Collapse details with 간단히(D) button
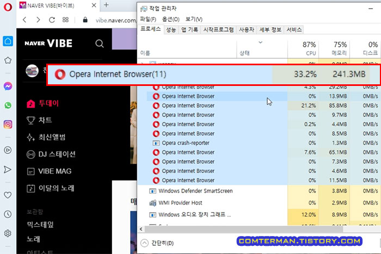 157,243
